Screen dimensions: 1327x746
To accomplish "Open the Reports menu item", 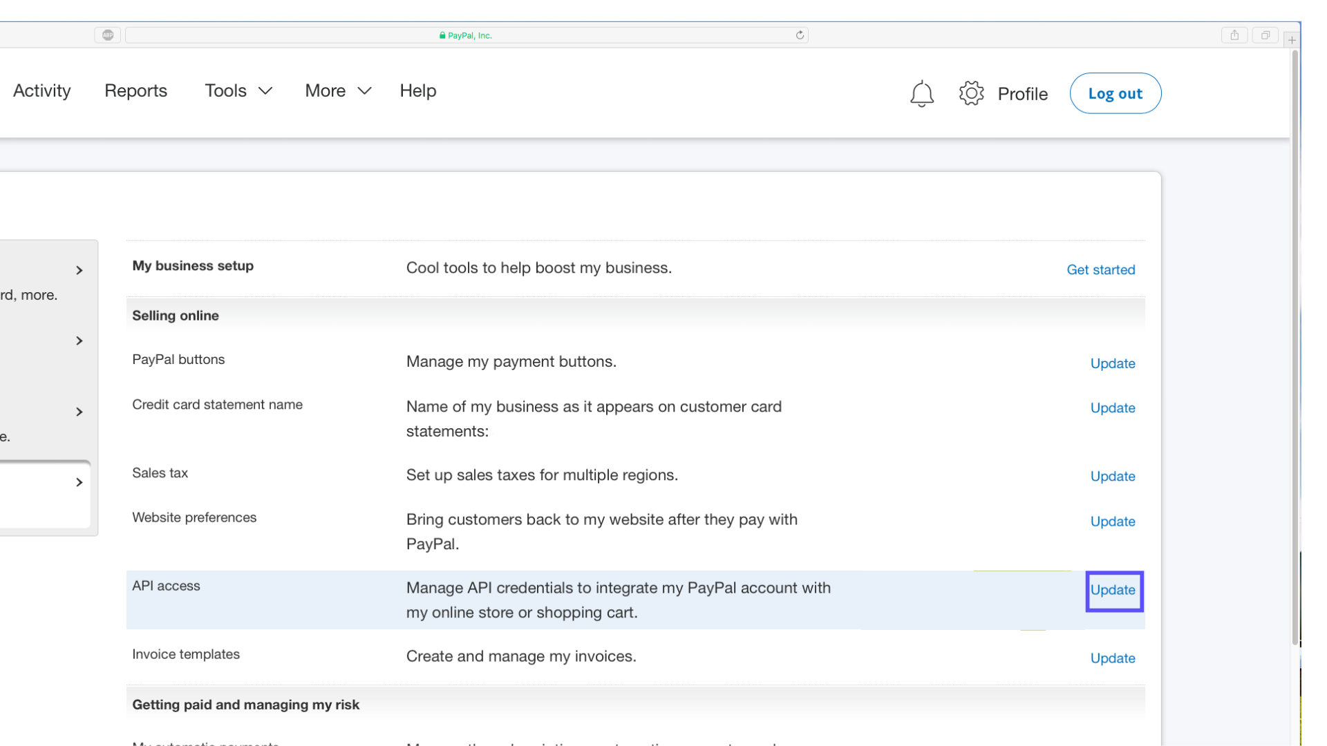I will [135, 90].
